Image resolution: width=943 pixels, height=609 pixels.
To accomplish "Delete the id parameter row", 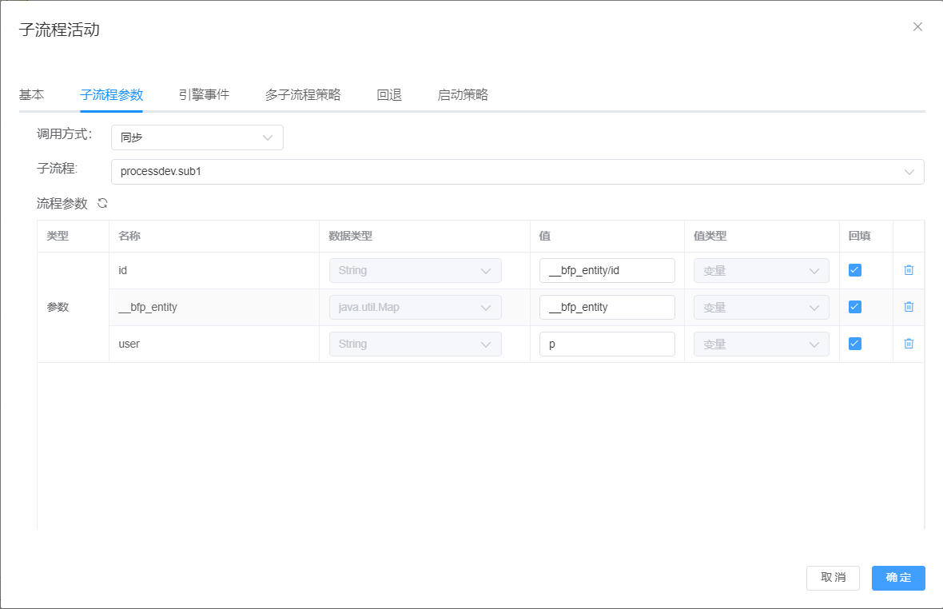I will (x=908, y=270).
